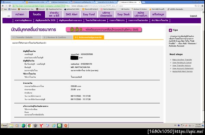Image resolution: width=205 pixels, height=135 pixels.
Task: Click the browser Back arrow
Action: coord(3,6)
